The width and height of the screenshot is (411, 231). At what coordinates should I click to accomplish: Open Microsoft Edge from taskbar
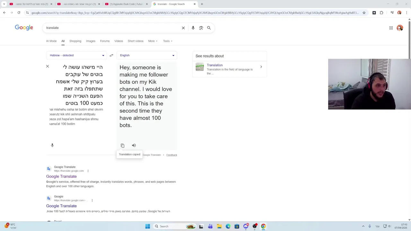tap(228, 227)
